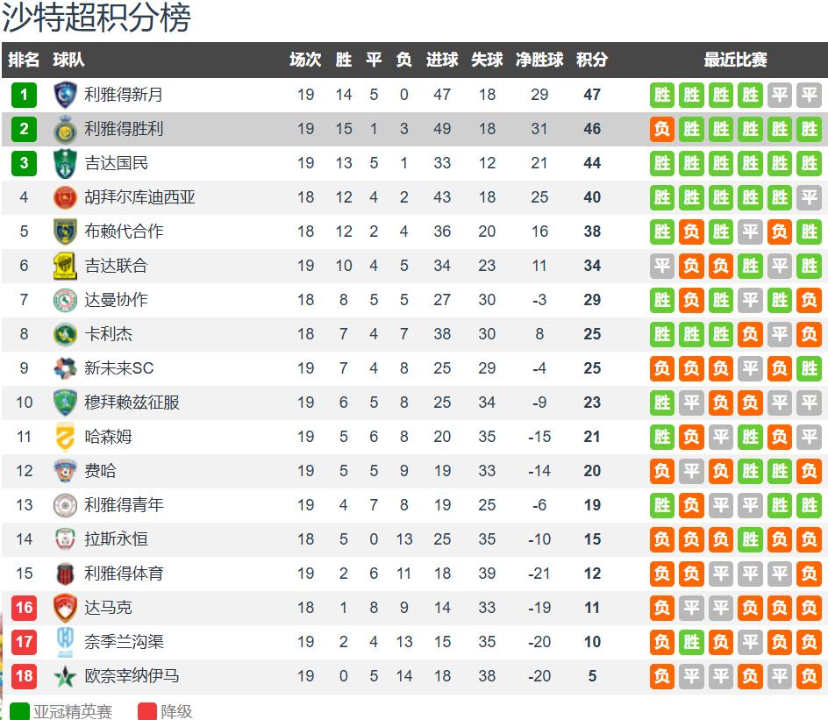Viewport: 828px width, 720px height.
Task: Click the 利雅得胜利 team logo
Action: (x=65, y=129)
